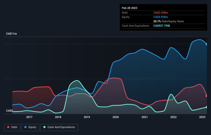This screenshot has height=135, width=211.
Task: Select the Cash endpoint marker at Feb 2023
Action: tap(207, 107)
